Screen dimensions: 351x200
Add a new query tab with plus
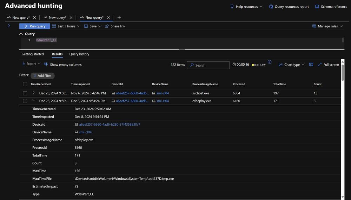pyautogui.click(x=119, y=18)
